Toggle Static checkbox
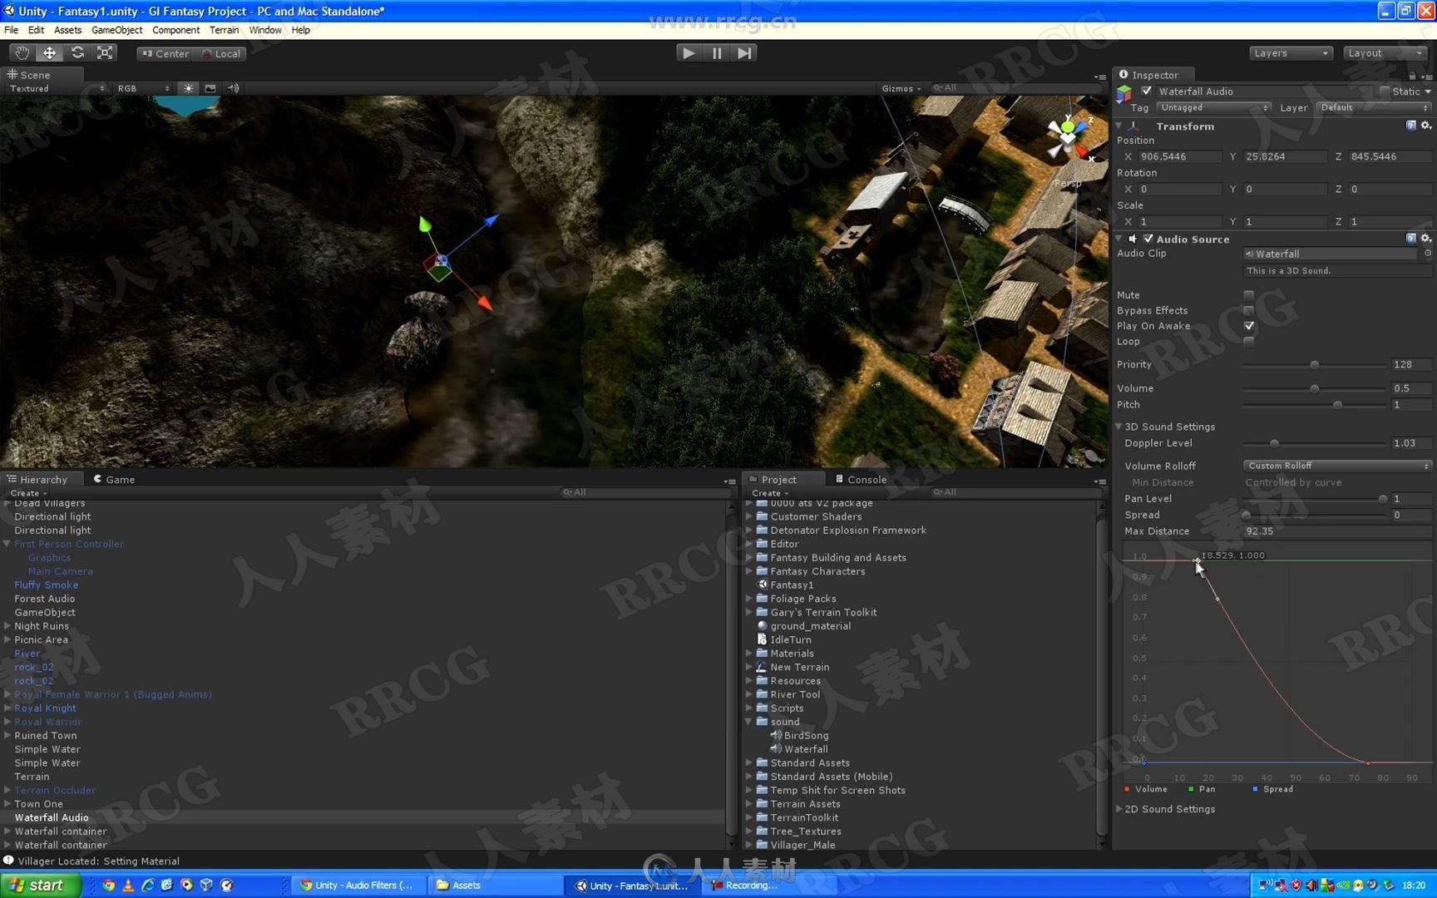The image size is (1437, 898). (1385, 91)
